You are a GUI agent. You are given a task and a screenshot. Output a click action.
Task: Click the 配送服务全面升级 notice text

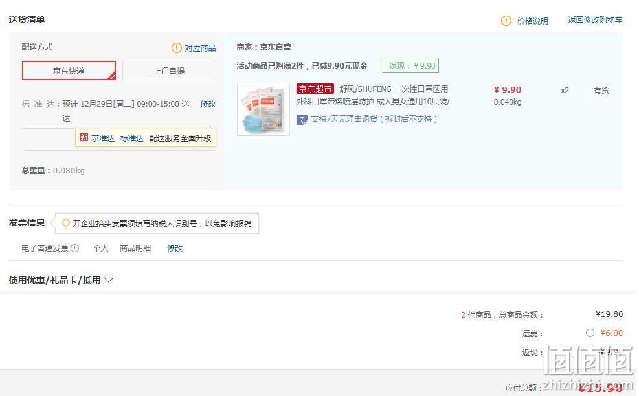180,138
